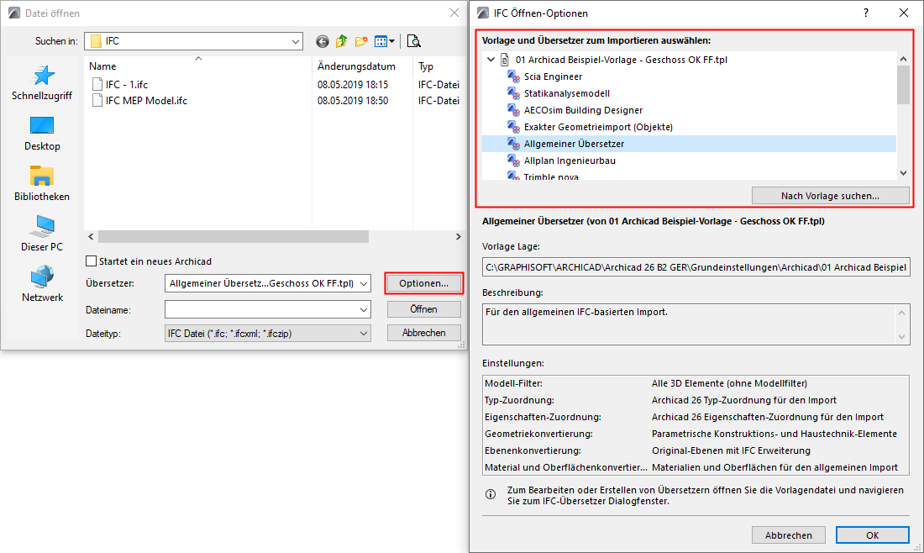Viewport: 924px width, 553px height.
Task: Enable Startet ein neues Archicad checkbox
Action: point(91,261)
